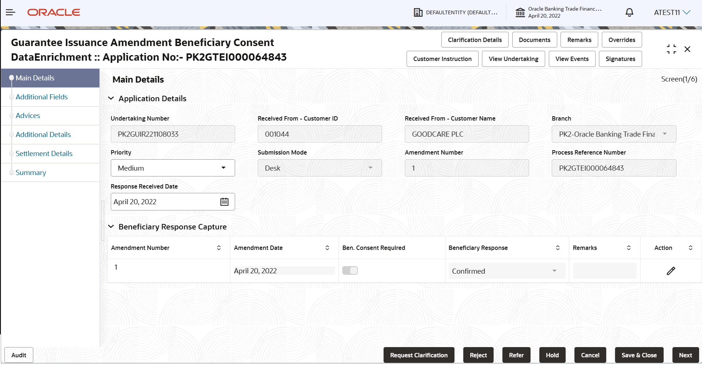
Task: Close the Guarantee Issuance Amendment screen
Action: pos(687,49)
